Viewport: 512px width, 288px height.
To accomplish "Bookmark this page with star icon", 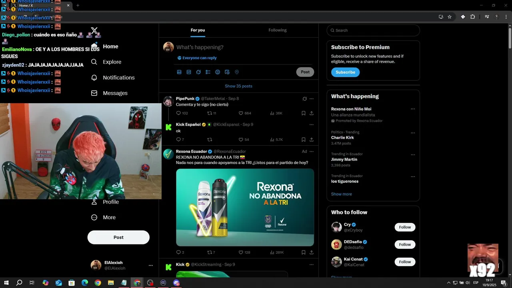I will click(450, 17).
